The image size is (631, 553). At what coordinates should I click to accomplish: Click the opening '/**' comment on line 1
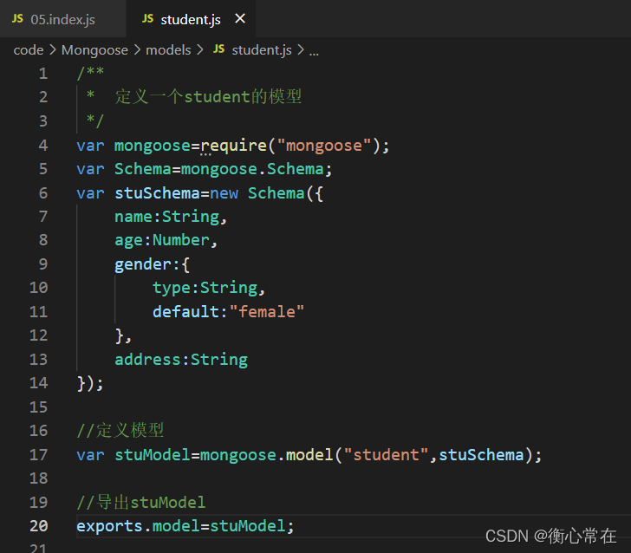[90, 74]
